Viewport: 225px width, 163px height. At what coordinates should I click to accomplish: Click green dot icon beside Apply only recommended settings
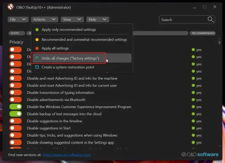click(x=37, y=30)
